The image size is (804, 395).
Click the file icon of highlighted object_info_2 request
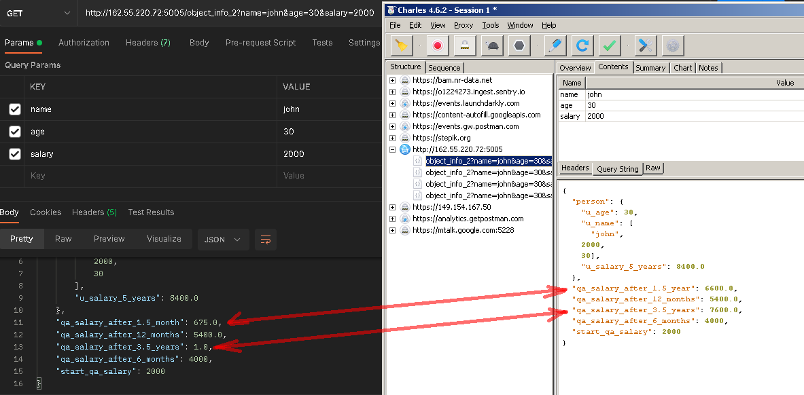[418, 161]
